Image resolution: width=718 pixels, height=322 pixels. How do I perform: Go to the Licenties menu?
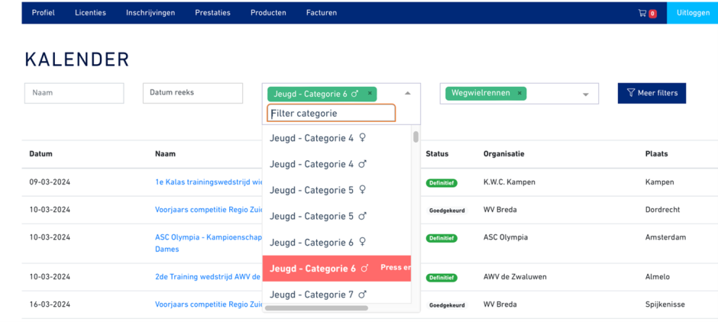pos(90,13)
